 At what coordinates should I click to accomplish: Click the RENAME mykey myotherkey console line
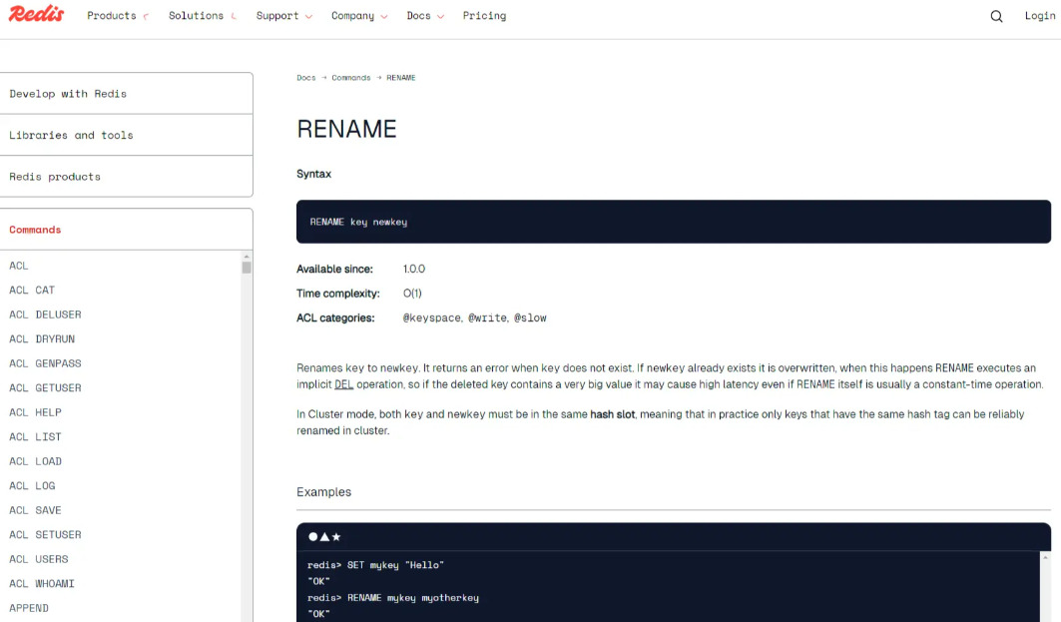[393, 598]
